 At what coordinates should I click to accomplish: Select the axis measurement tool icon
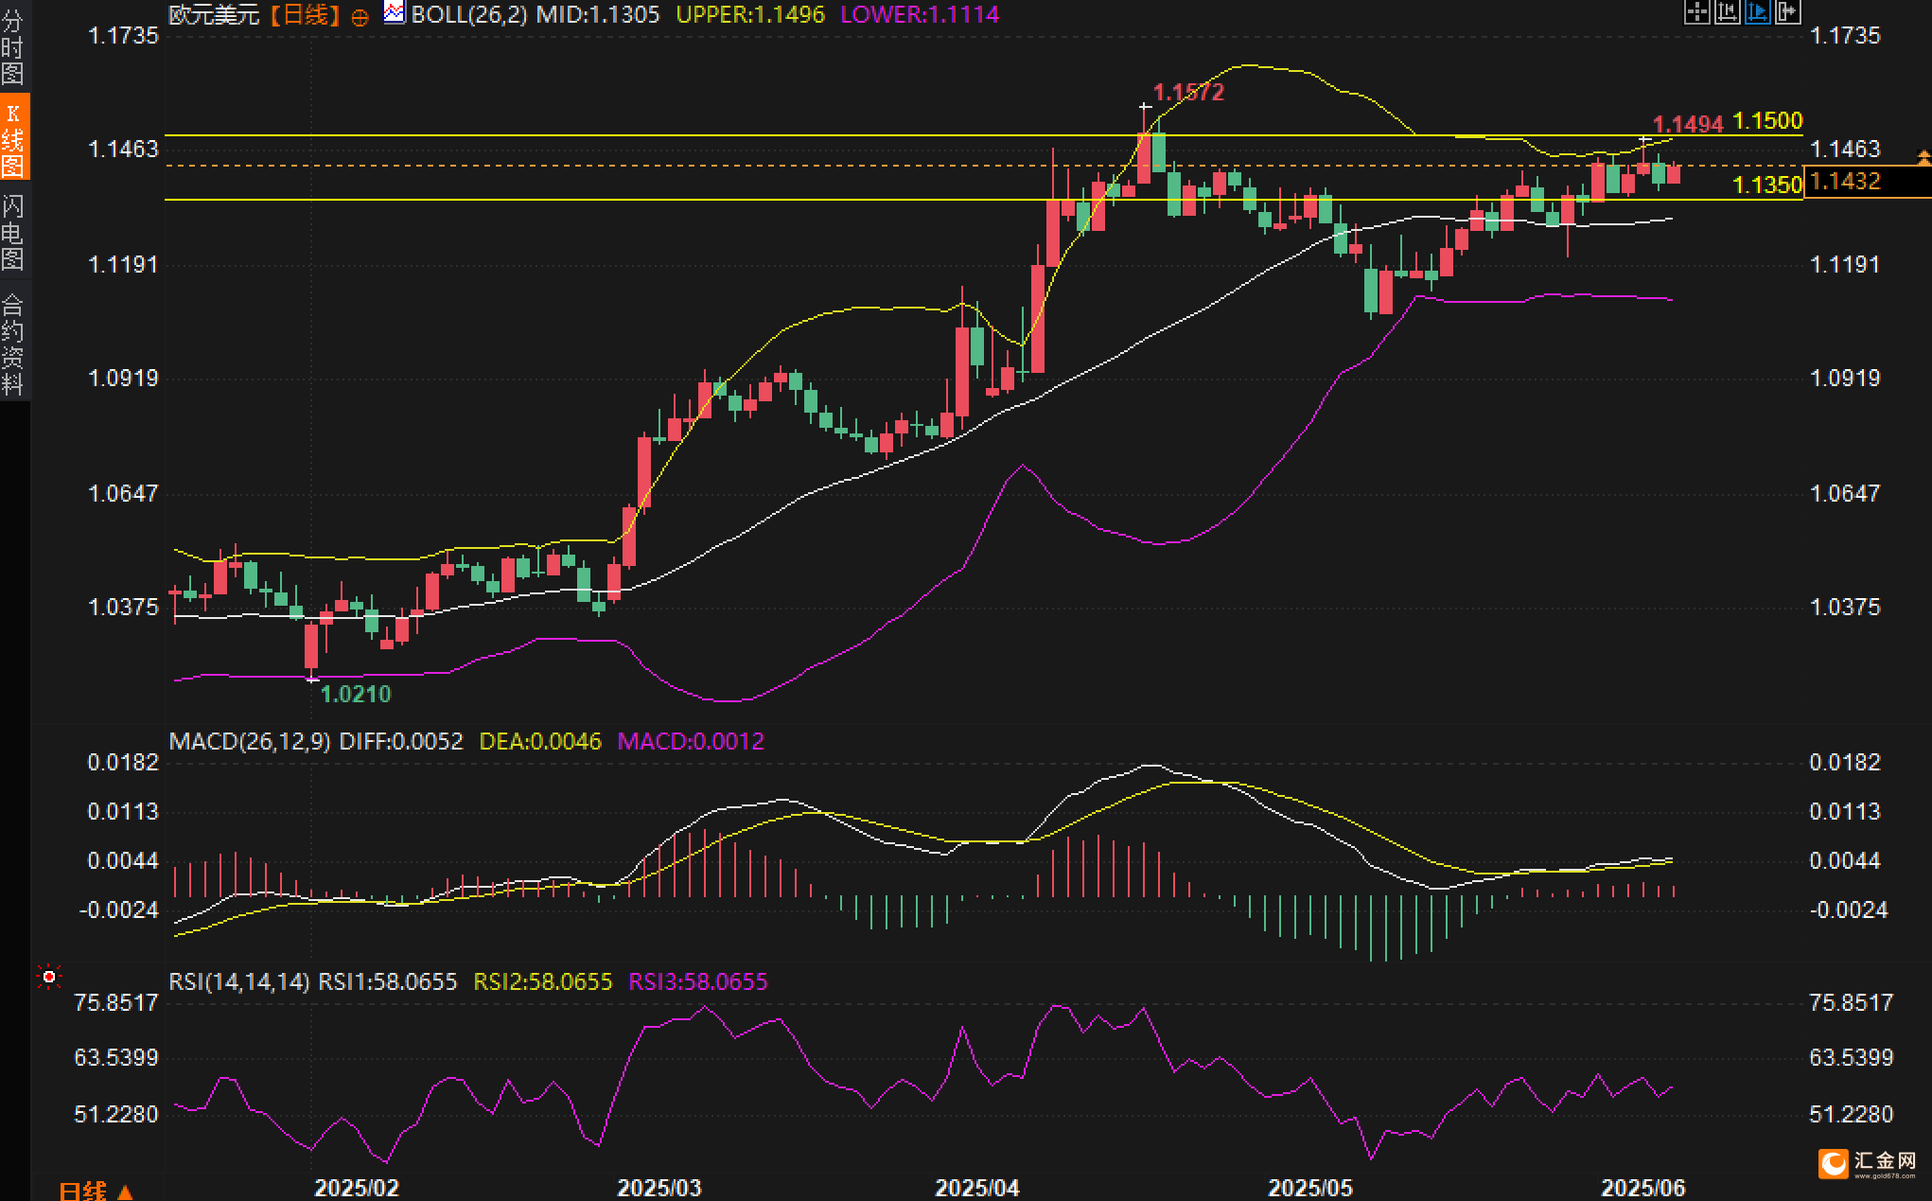1727,11
